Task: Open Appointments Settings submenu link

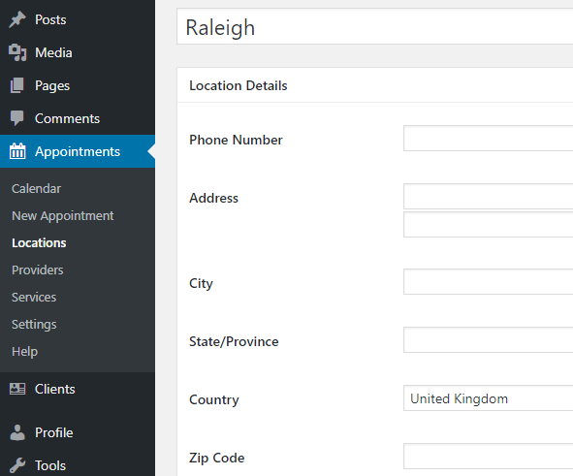Action: 34,325
